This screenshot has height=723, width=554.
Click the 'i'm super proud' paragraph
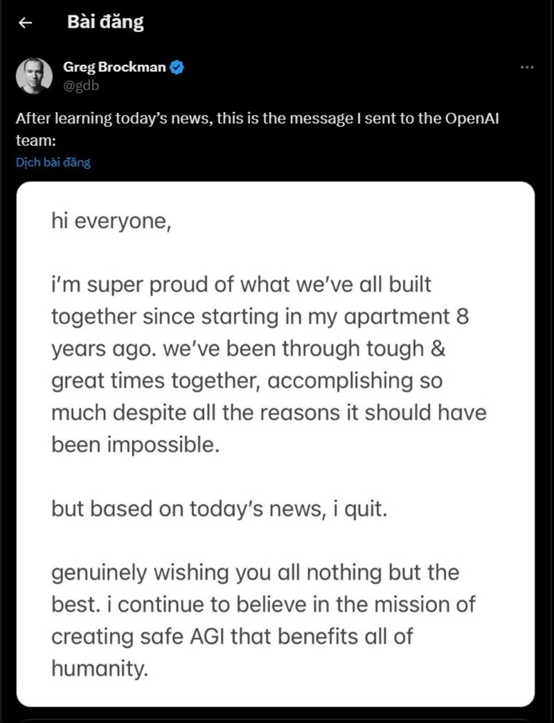click(269, 365)
